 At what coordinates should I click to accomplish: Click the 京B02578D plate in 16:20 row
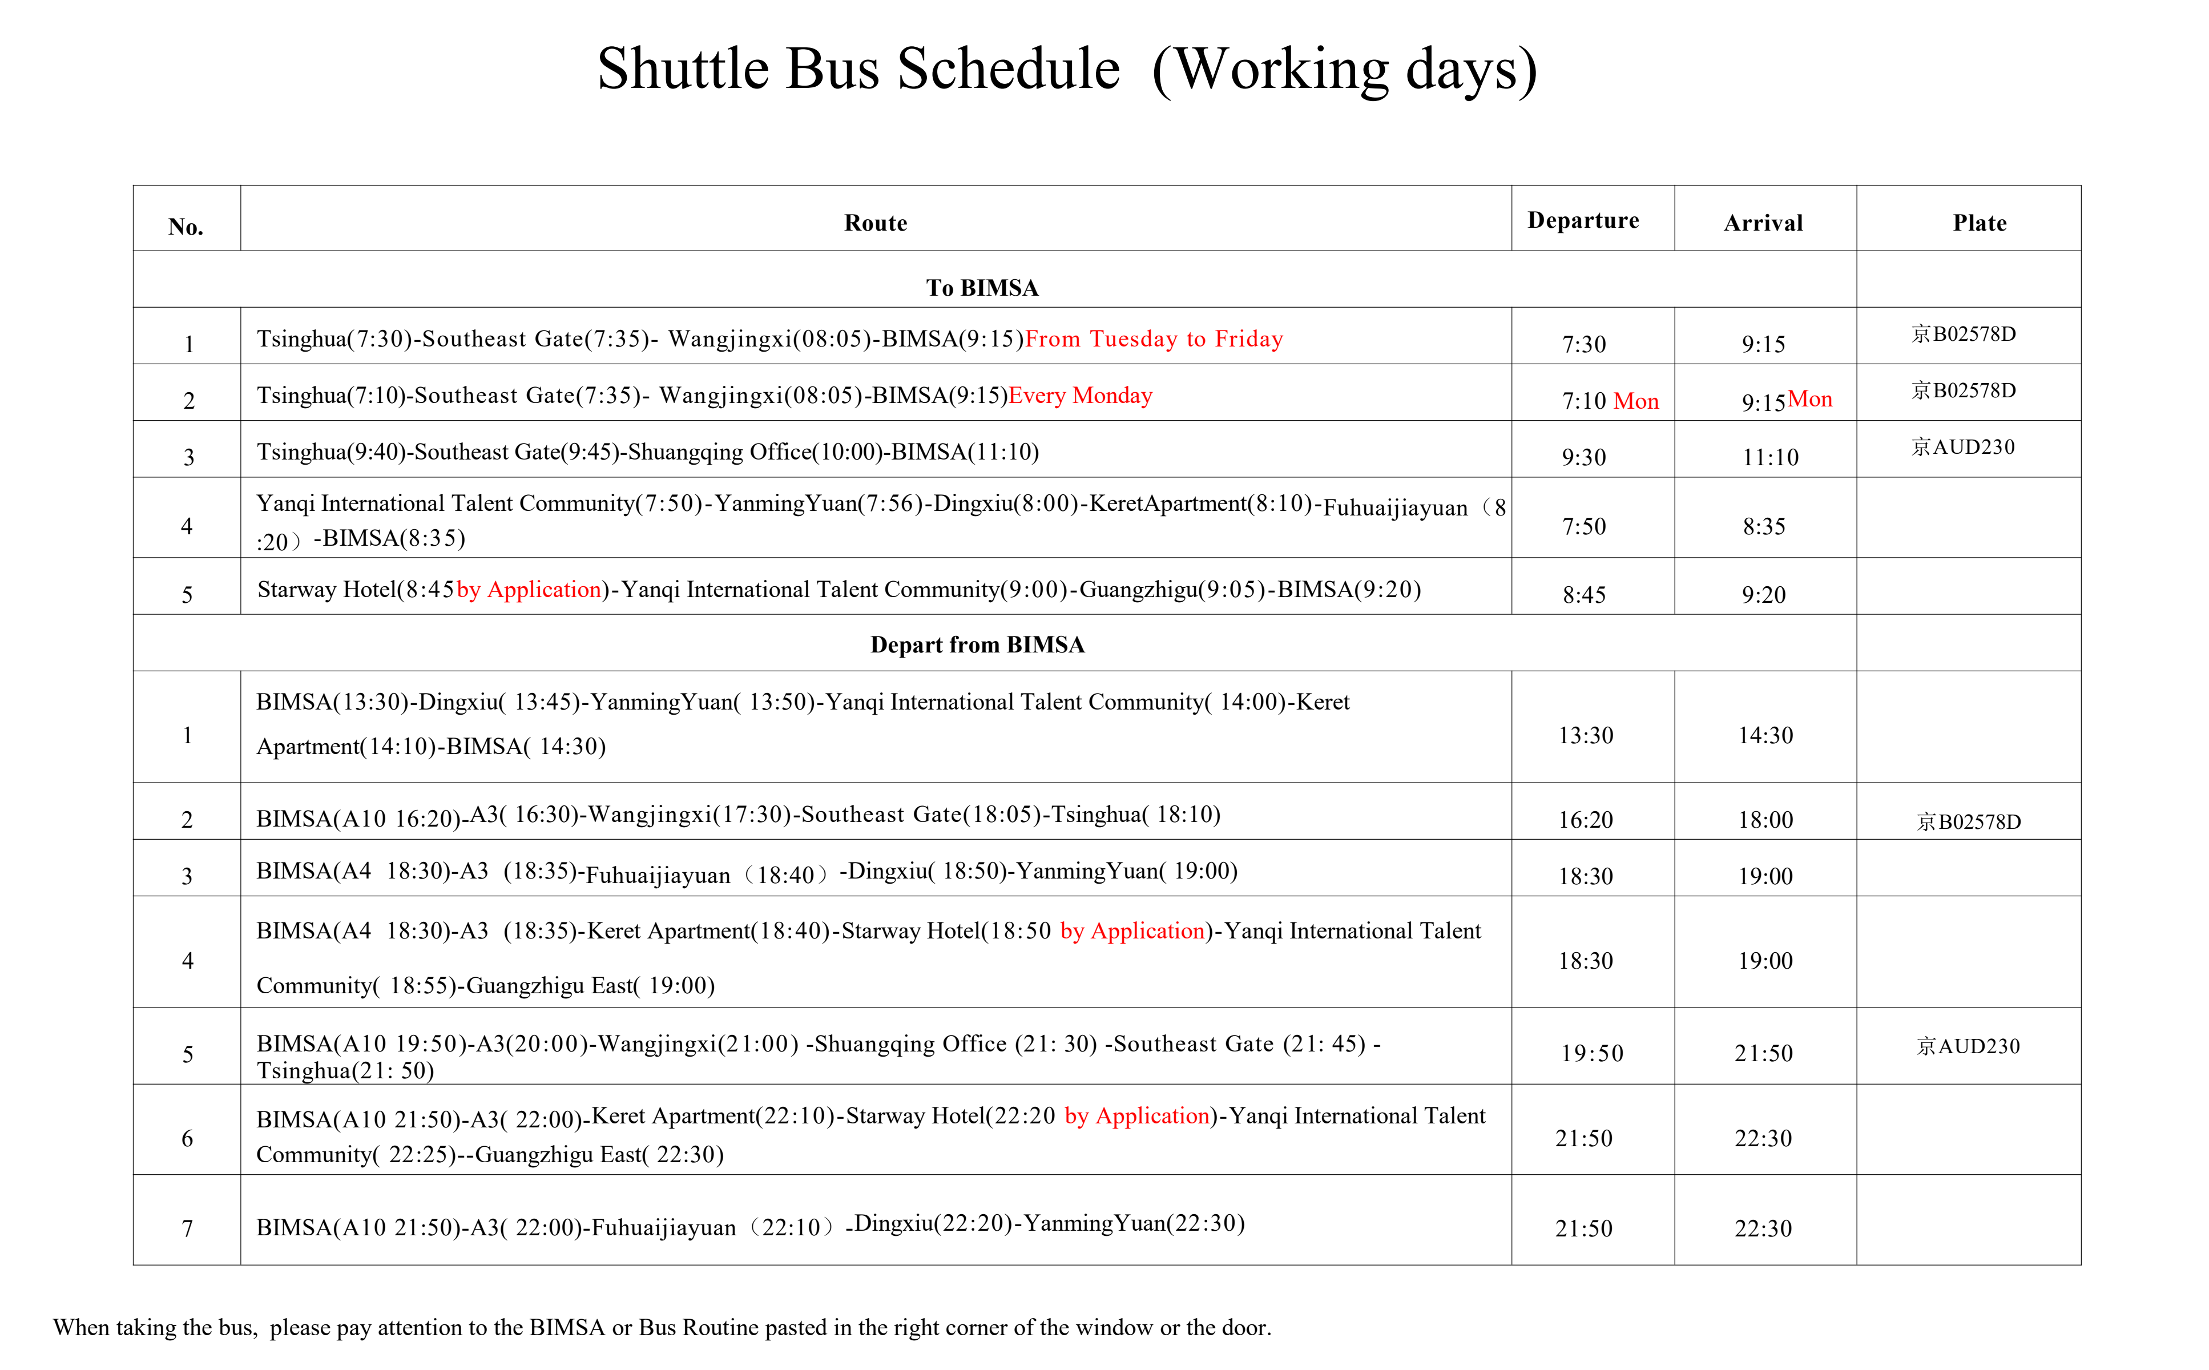pyautogui.click(x=1968, y=822)
